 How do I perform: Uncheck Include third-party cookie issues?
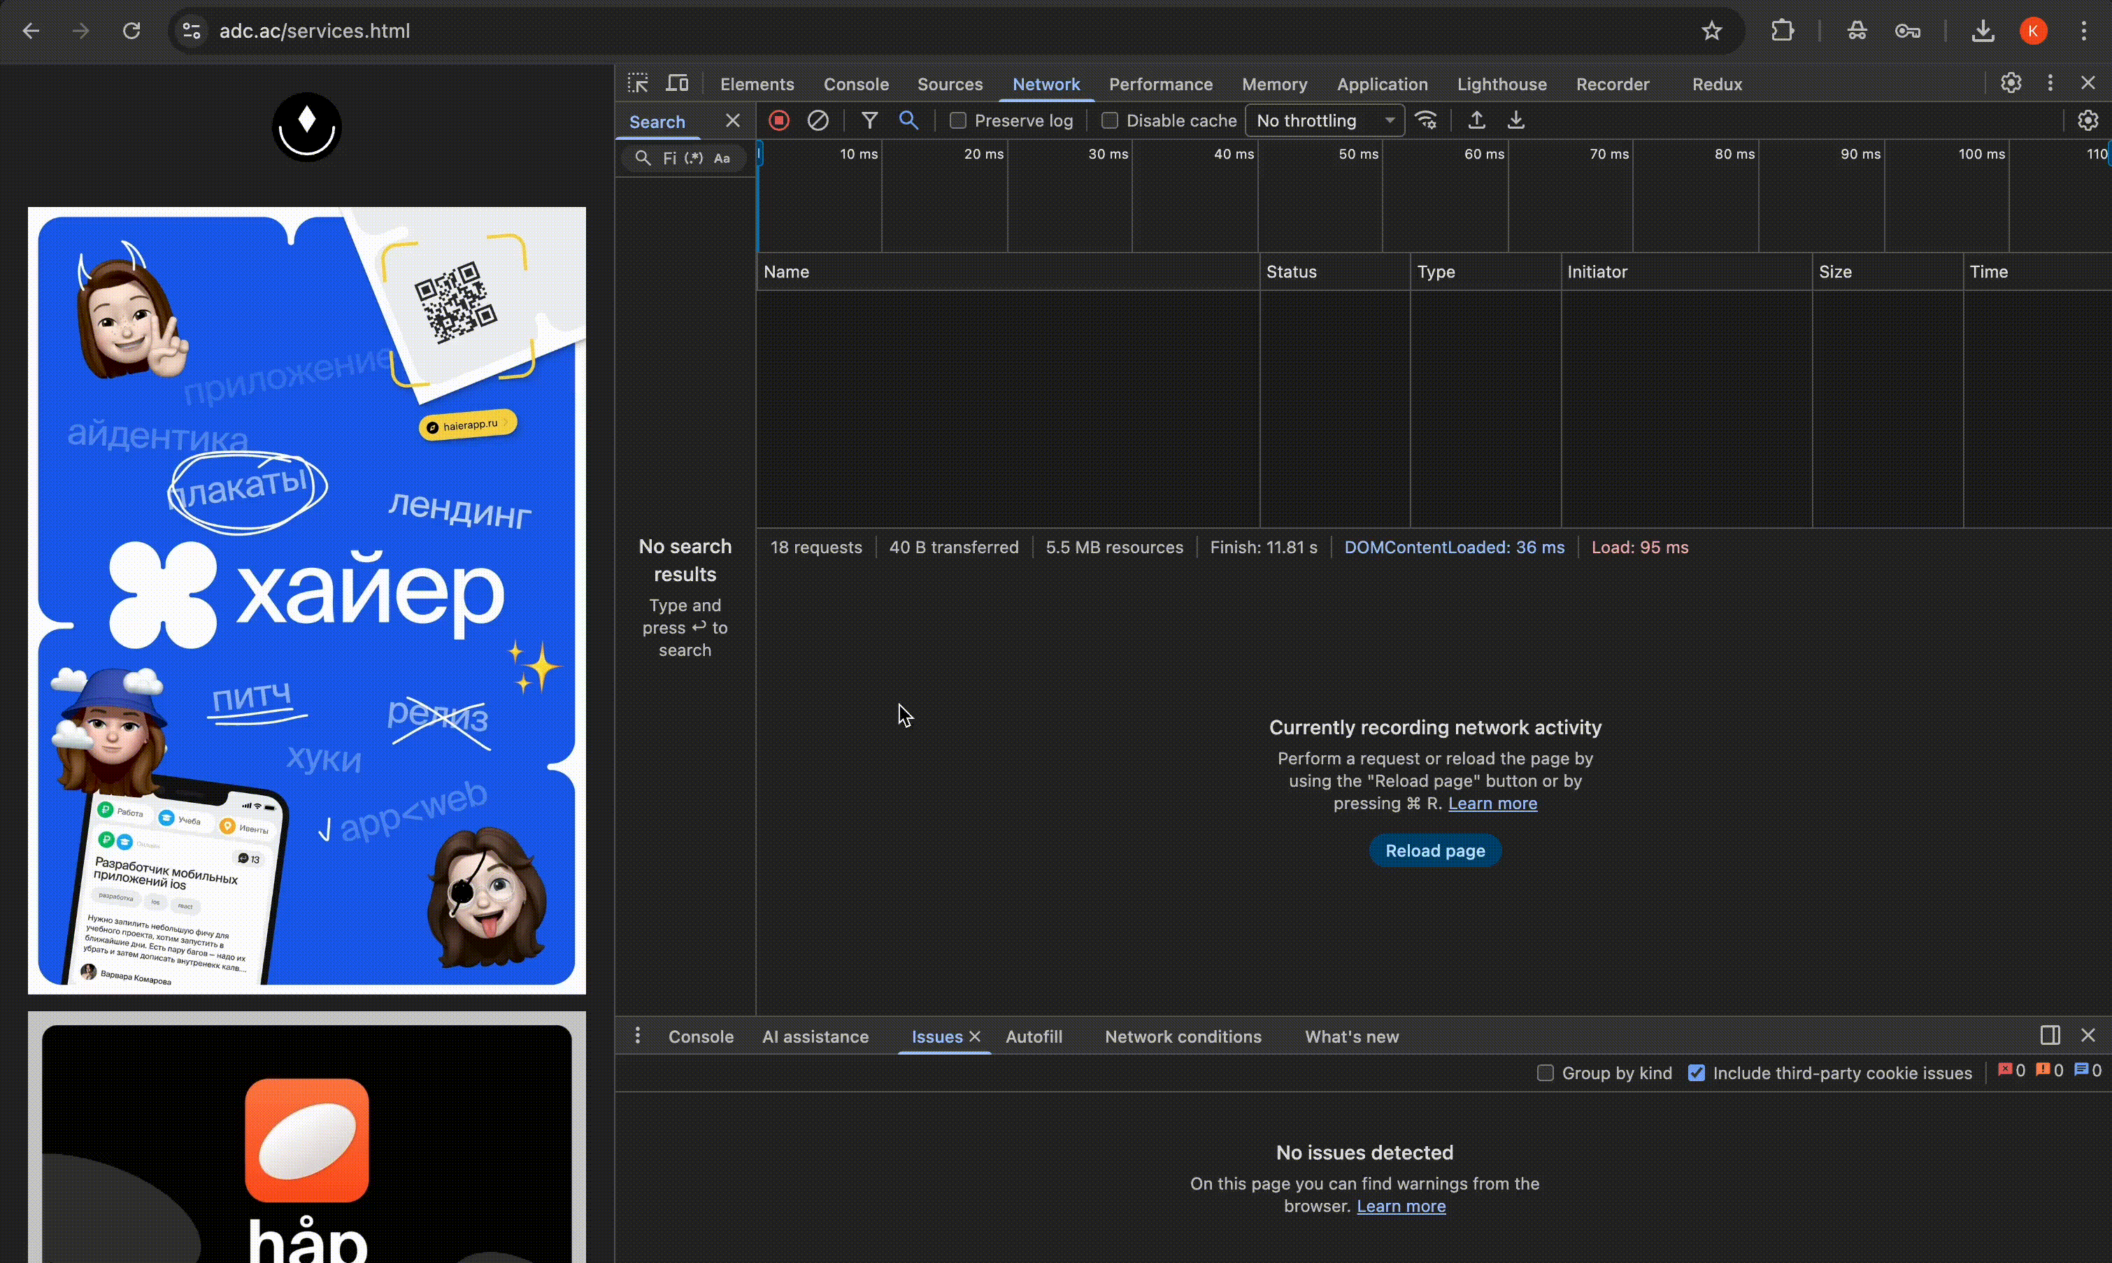(1697, 1073)
